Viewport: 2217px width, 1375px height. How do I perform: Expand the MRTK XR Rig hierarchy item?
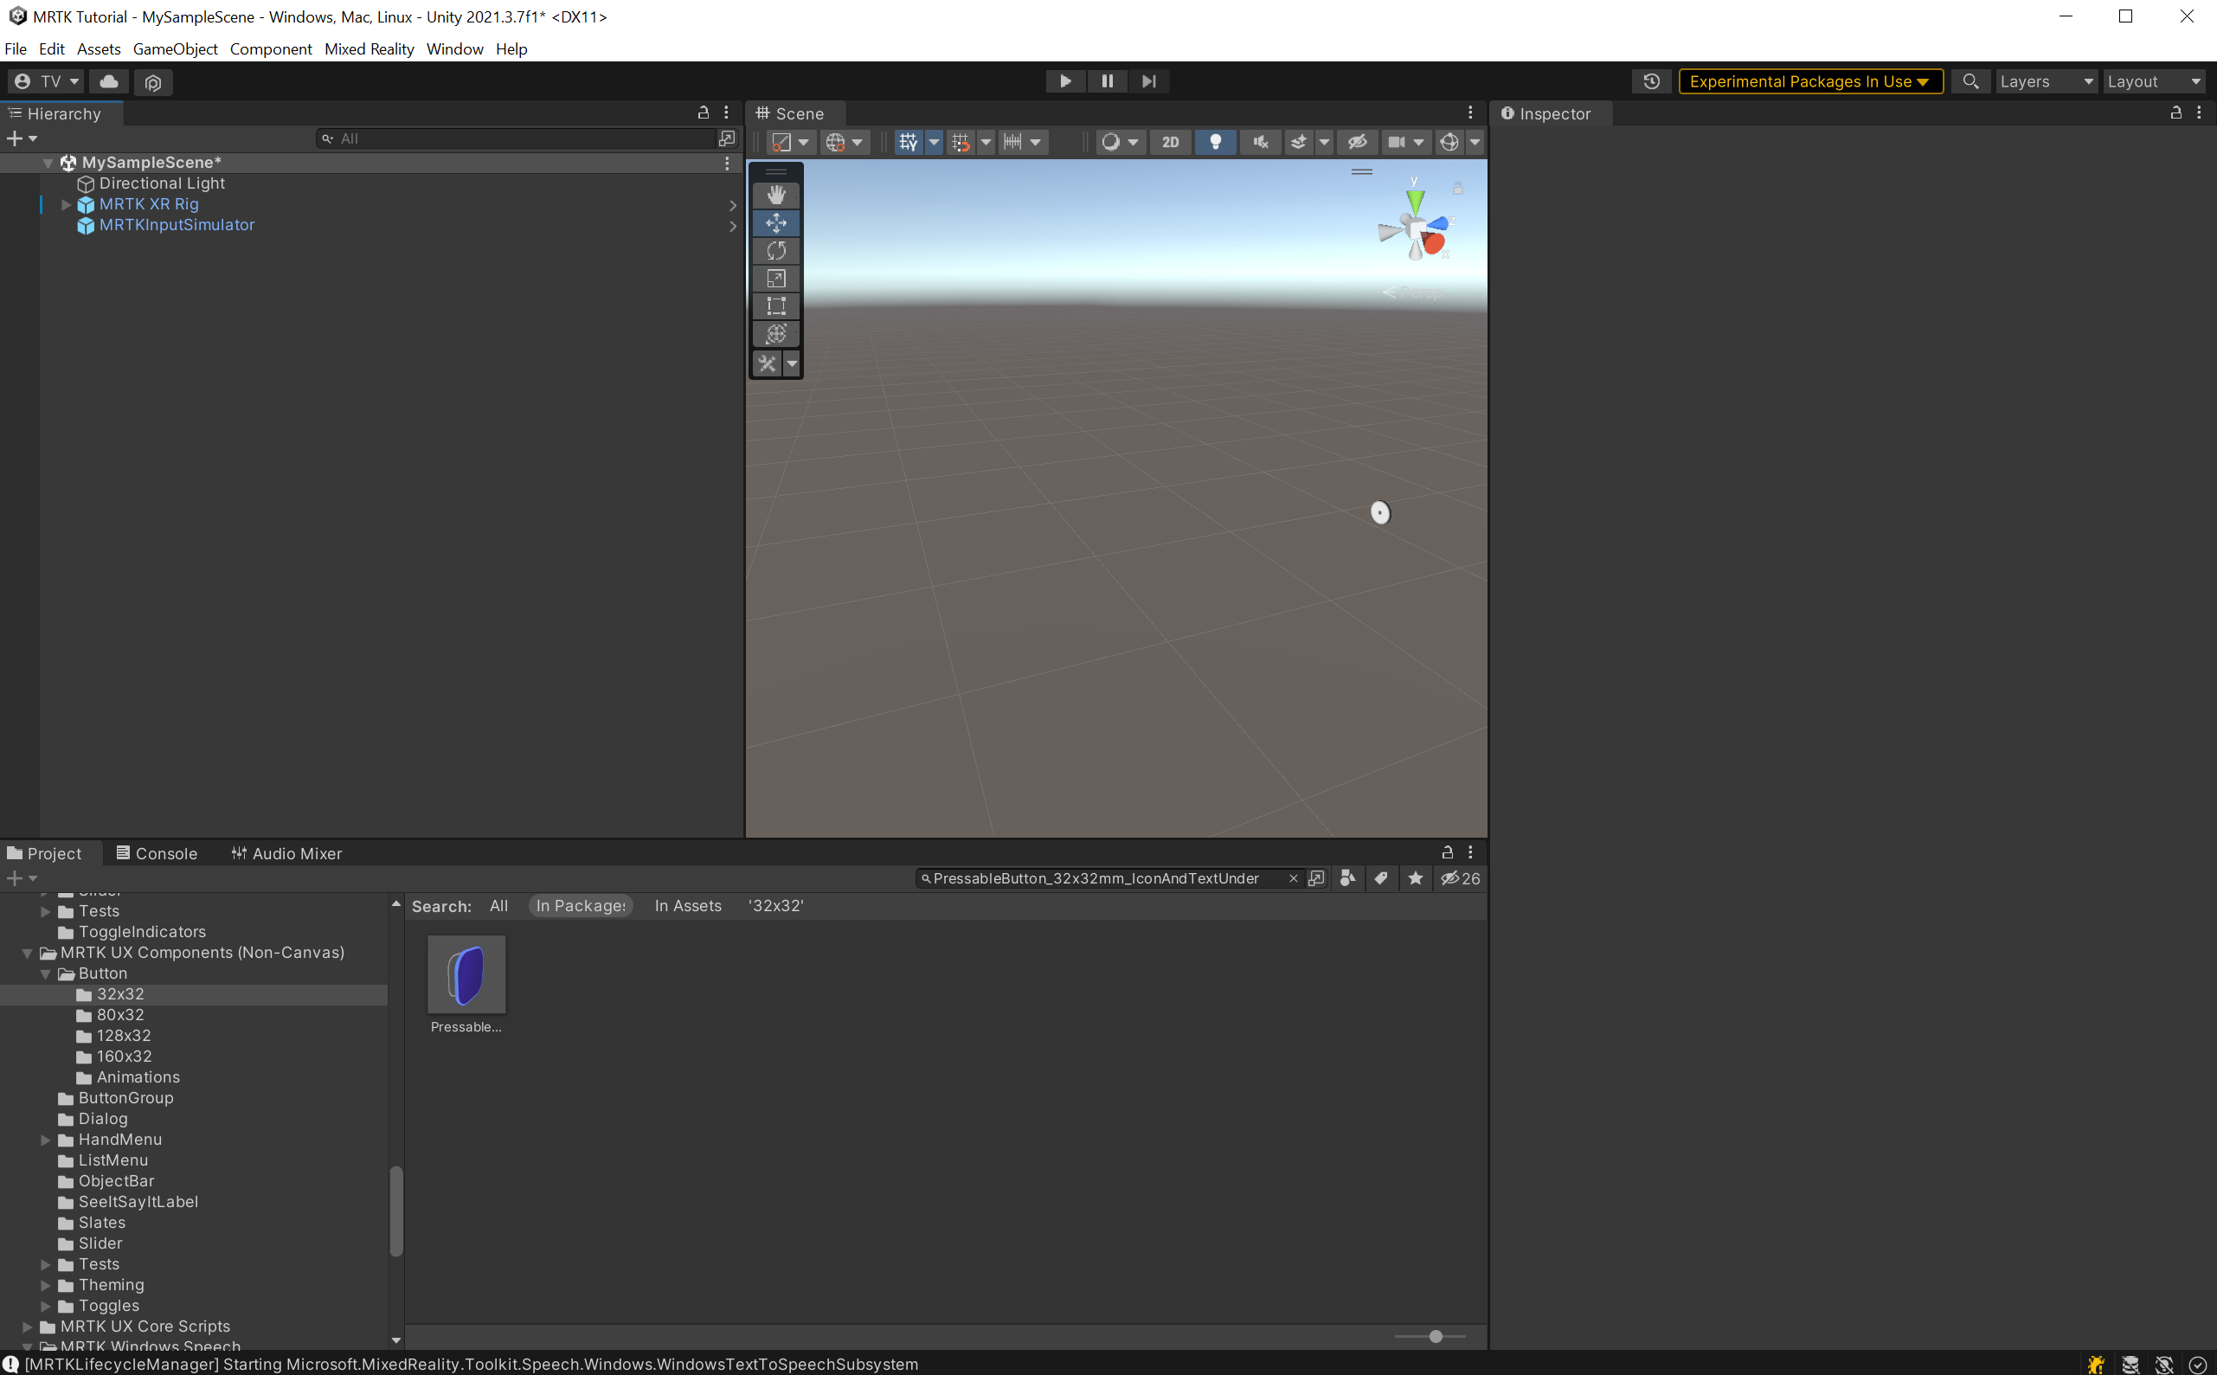point(66,204)
